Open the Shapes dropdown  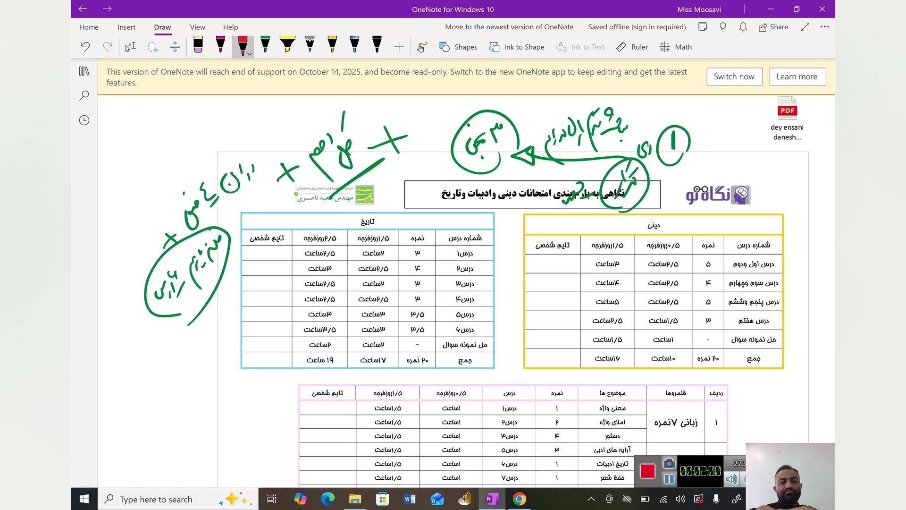(458, 47)
